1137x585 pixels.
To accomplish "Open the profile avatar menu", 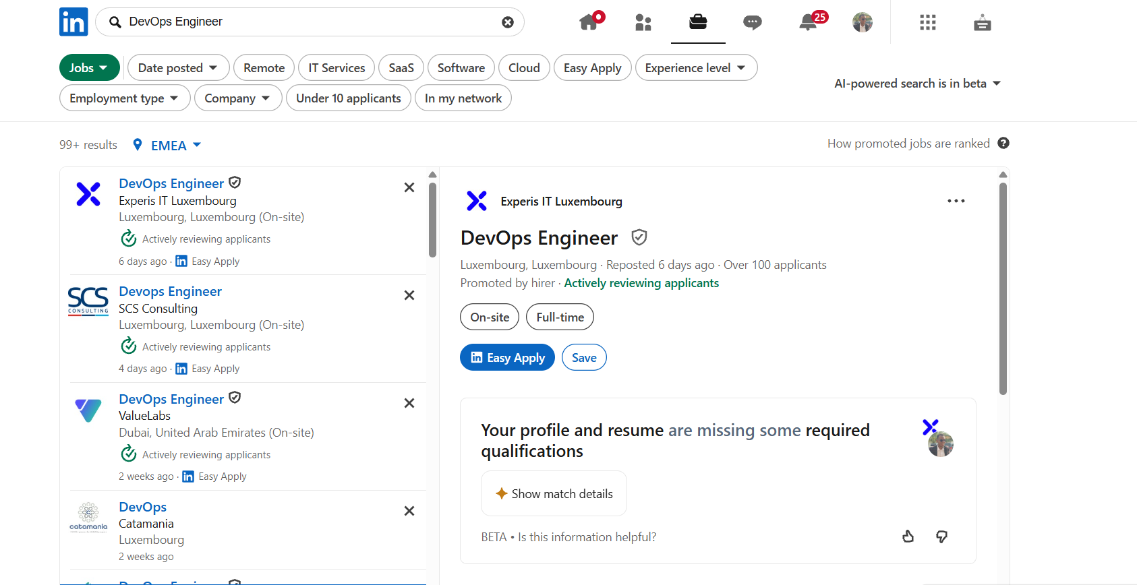I will point(863,22).
